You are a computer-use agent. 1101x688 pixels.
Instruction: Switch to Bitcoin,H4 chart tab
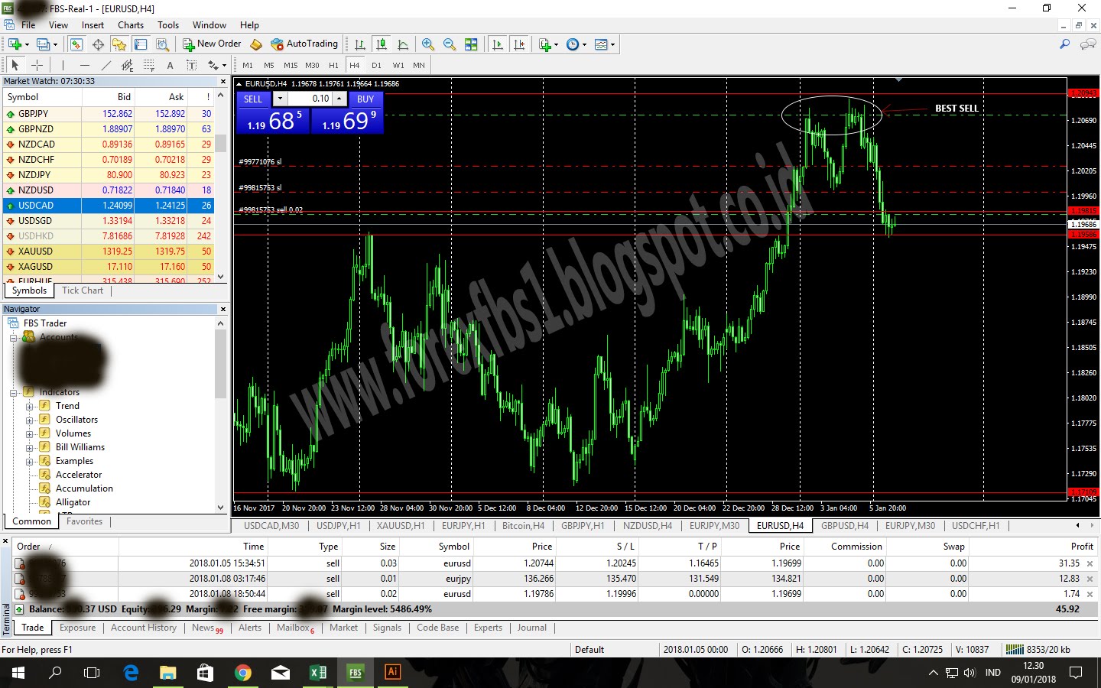[523, 526]
